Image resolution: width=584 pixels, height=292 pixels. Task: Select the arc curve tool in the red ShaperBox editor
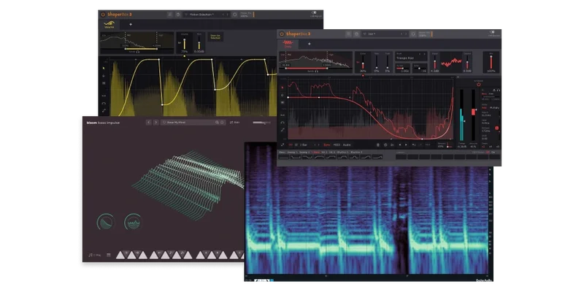[x=283, y=123]
